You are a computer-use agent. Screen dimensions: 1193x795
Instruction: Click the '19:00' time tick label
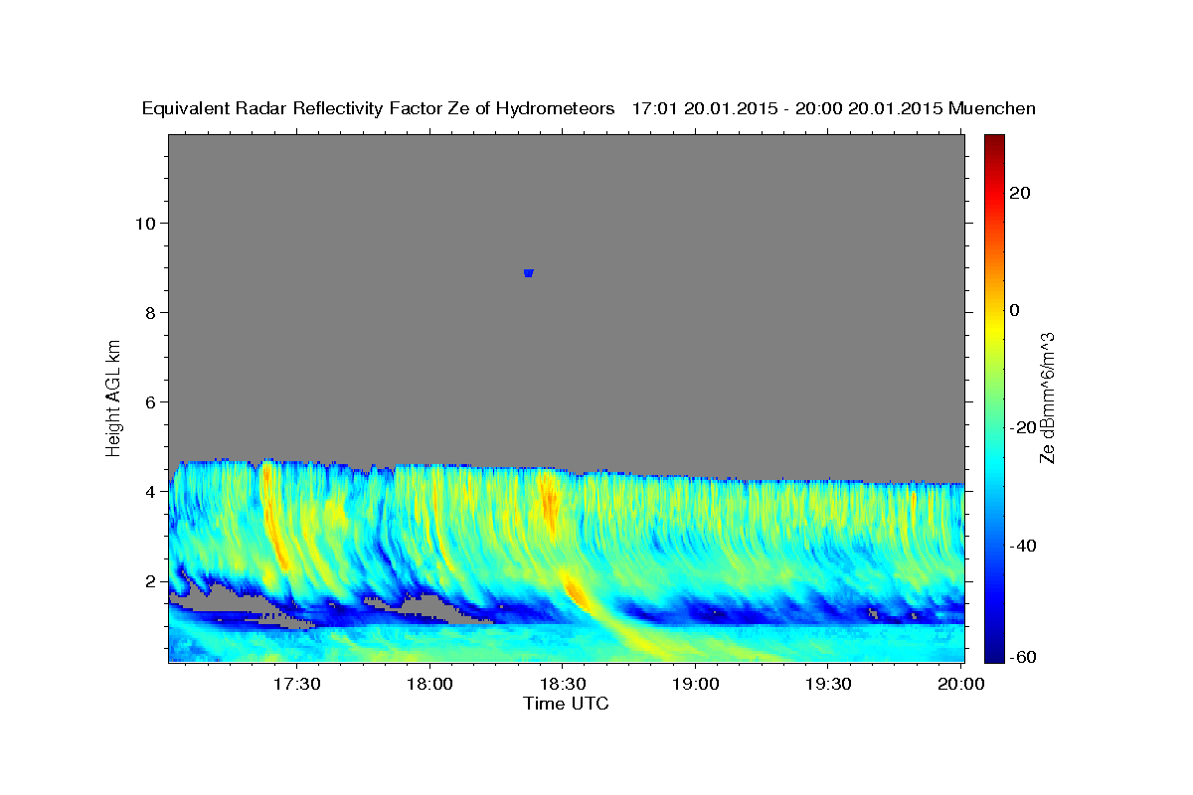(x=695, y=685)
